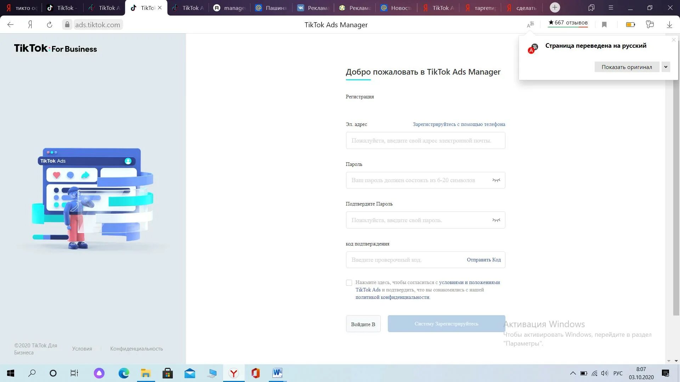
Task: Open политикой конфиденциальности link
Action: pos(392,297)
